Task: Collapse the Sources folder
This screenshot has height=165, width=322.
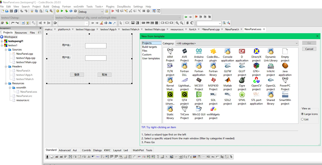Action: (x=6, y=50)
